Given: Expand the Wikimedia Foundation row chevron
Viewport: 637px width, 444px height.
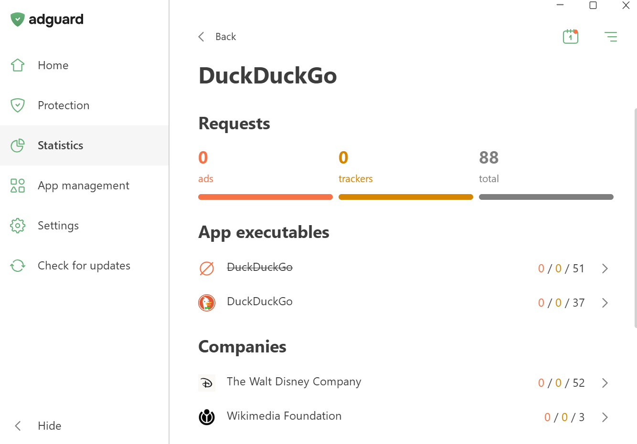Looking at the screenshot, I should [x=605, y=417].
